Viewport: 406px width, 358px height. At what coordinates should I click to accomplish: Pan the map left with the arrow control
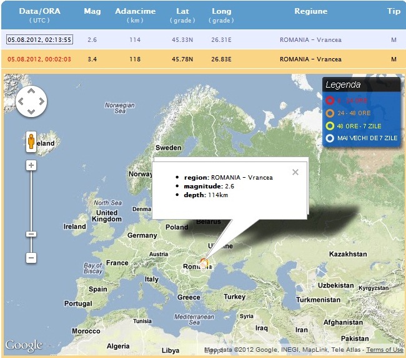[21, 101]
